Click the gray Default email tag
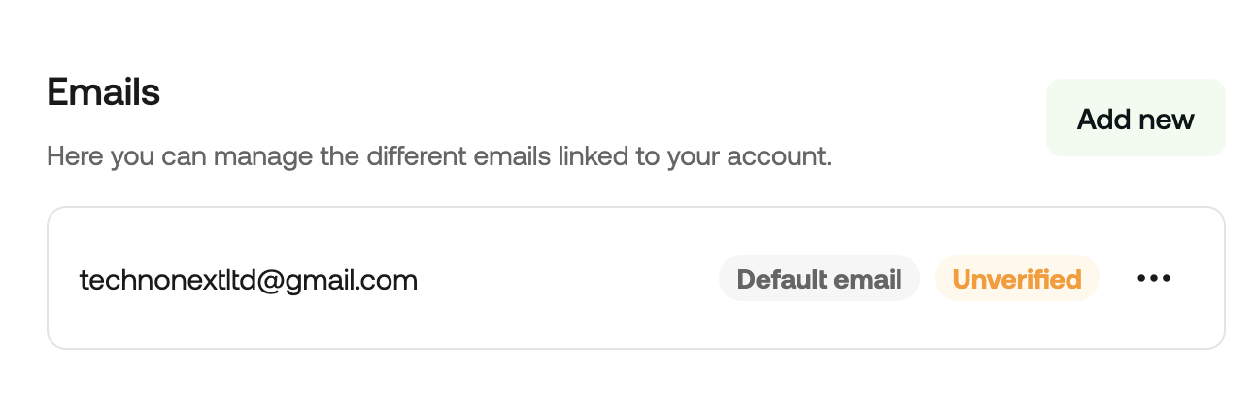Image resolution: width=1255 pixels, height=412 pixels. click(819, 279)
